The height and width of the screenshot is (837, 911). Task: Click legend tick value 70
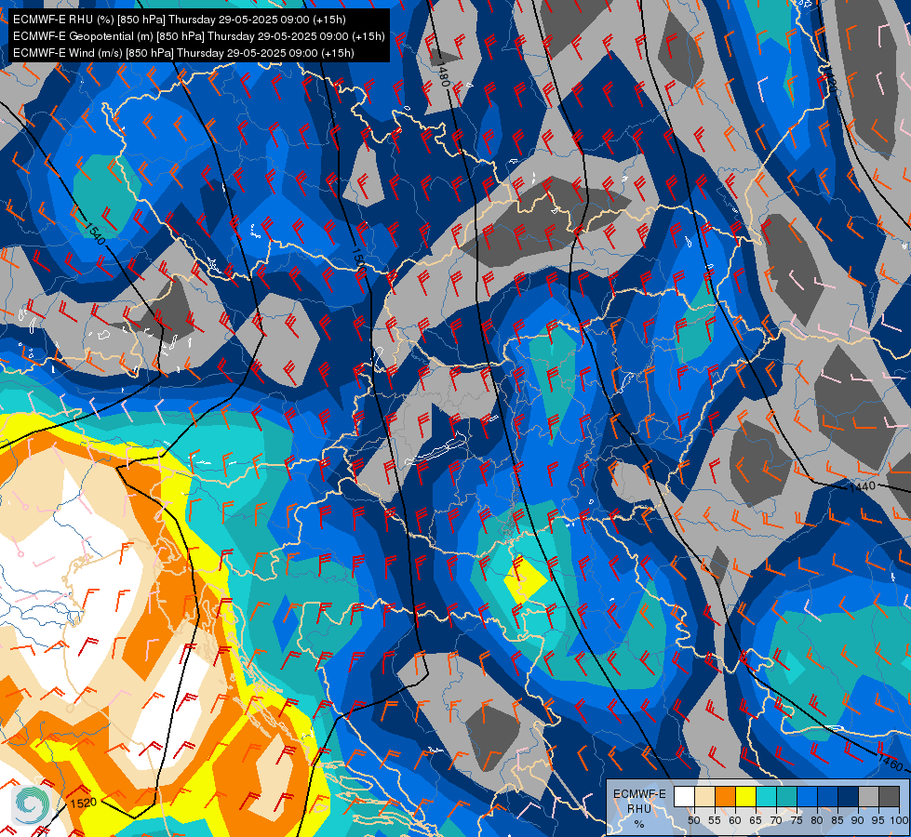point(776,820)
